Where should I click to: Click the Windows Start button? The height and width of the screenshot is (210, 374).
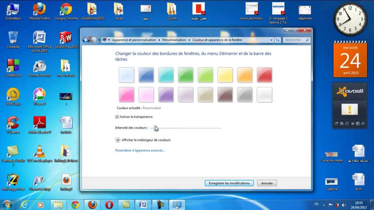click(7, 205)
